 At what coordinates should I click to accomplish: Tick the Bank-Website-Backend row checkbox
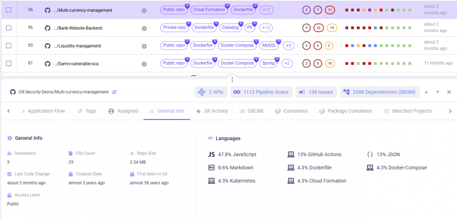[x=9, y=28]
